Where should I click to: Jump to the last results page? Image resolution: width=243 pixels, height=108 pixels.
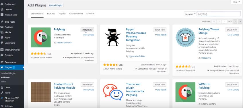240,22
